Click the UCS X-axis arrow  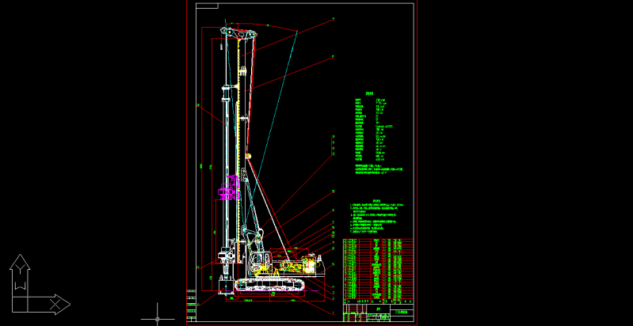point(59,304)
